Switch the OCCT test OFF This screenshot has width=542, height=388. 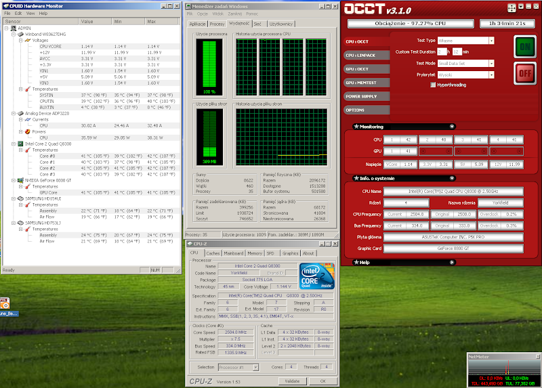click(x=524, y=73)
